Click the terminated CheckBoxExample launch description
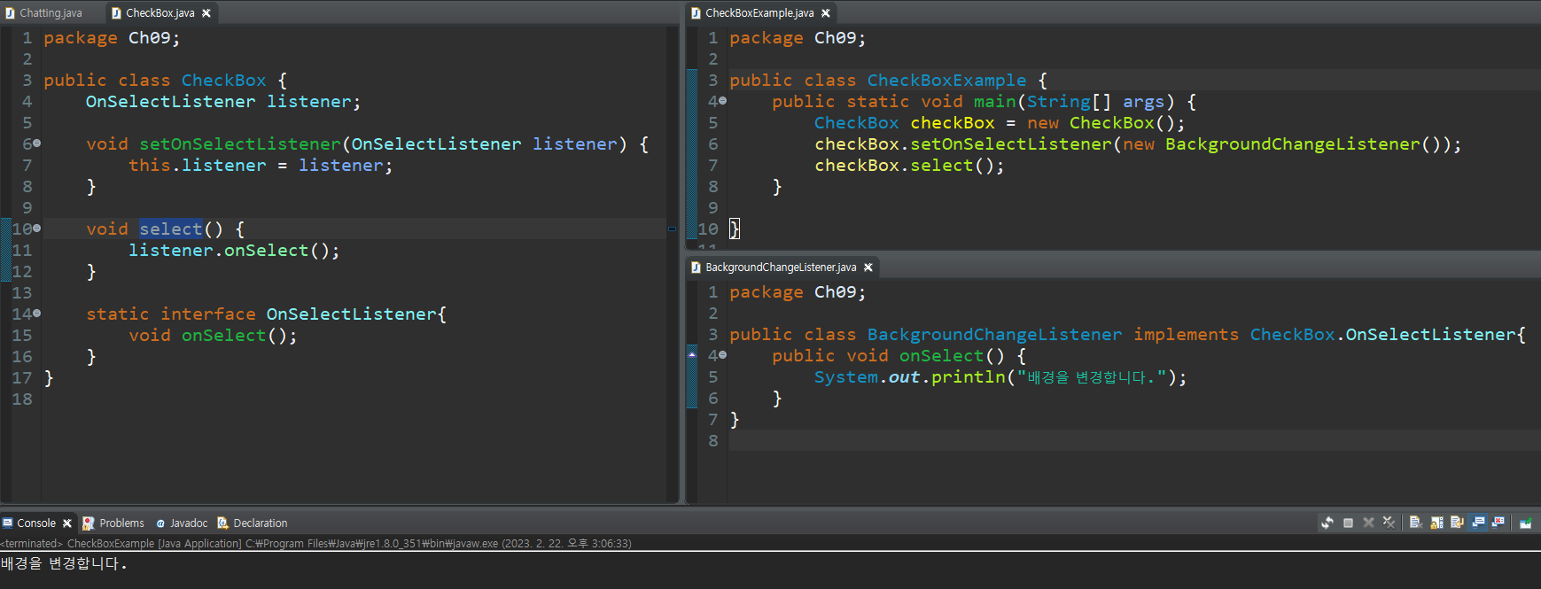 point(315,543)
